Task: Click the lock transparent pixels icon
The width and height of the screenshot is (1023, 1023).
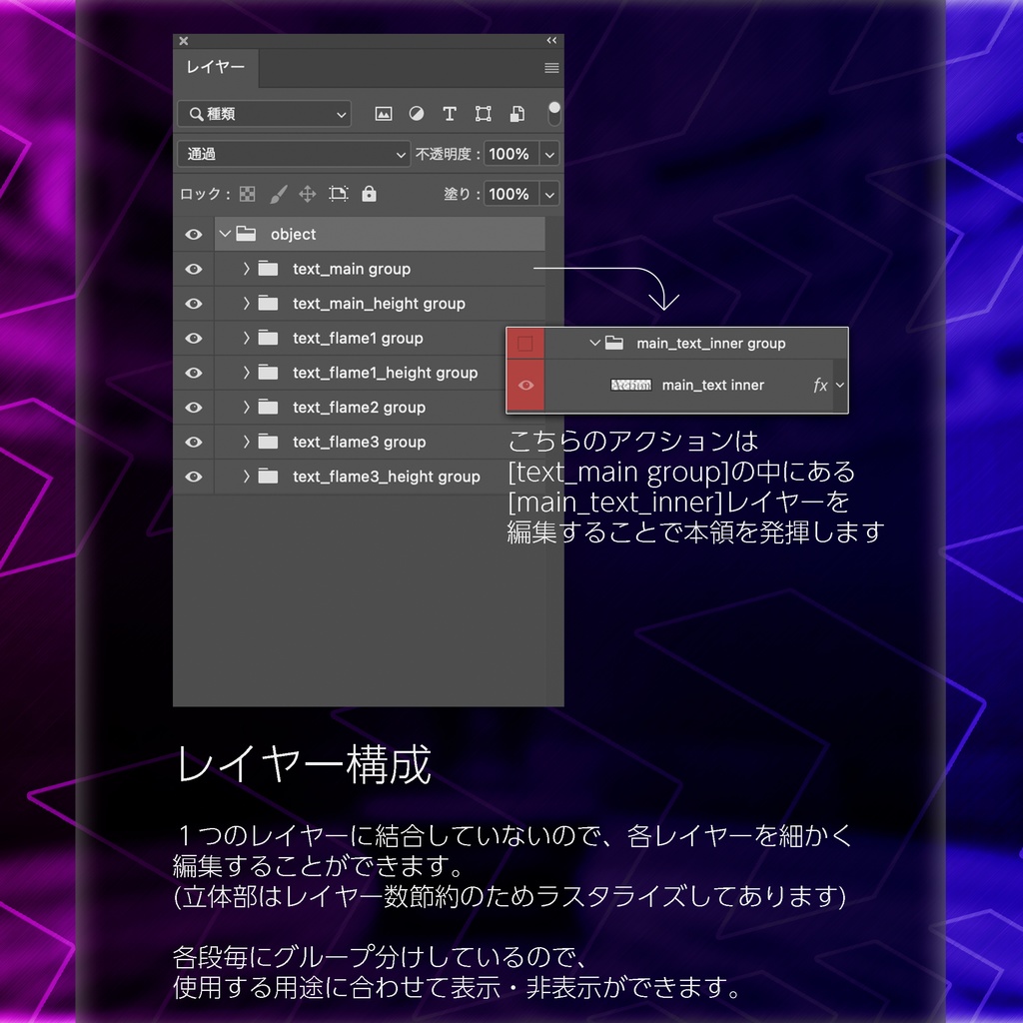Action: click(x=247, y=194)
